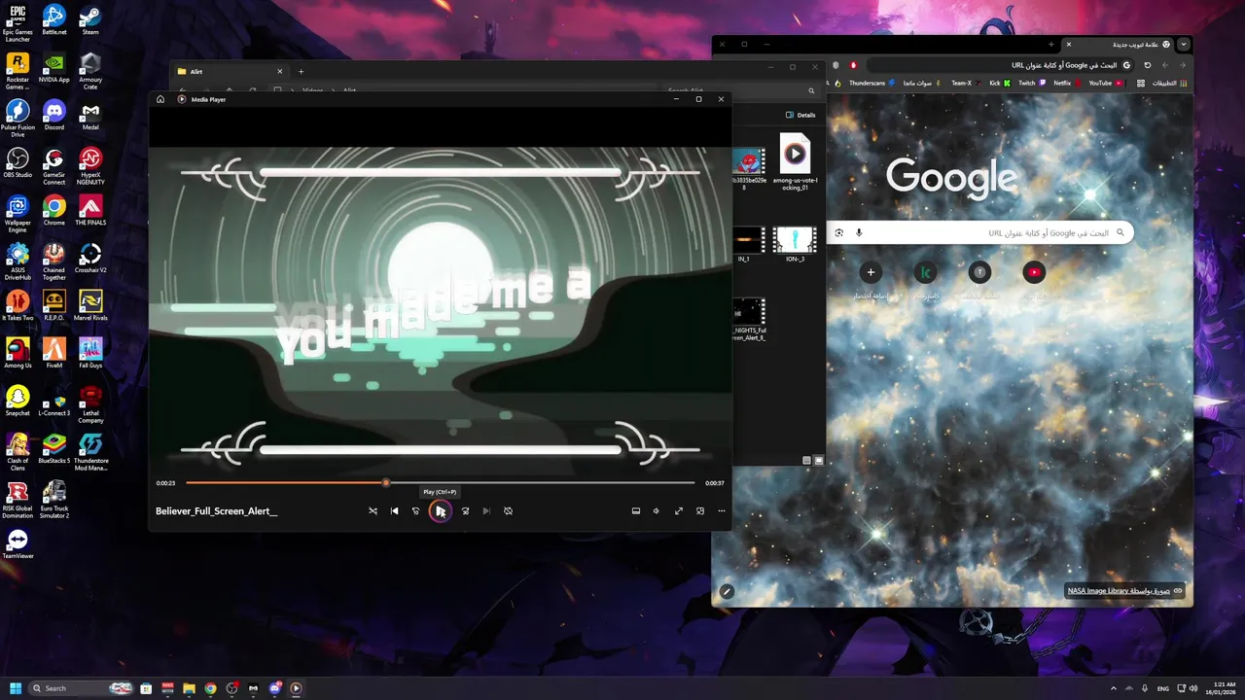Screen dimensions: 1245x700
Task: Close the Alirt tab in File Explorer
Action: tap(279, 71)
